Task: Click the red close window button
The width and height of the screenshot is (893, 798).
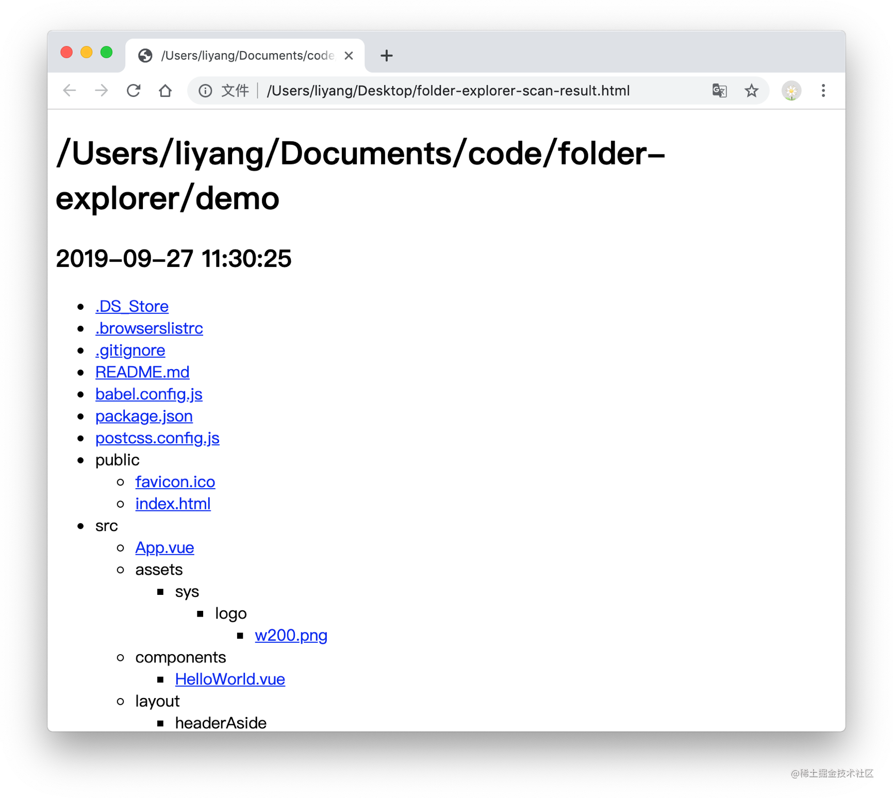Action: (67, 52)
